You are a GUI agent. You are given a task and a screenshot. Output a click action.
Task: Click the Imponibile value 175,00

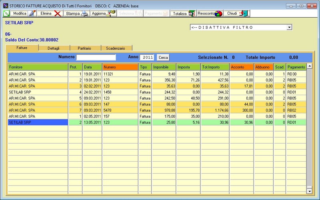point(164,116)
